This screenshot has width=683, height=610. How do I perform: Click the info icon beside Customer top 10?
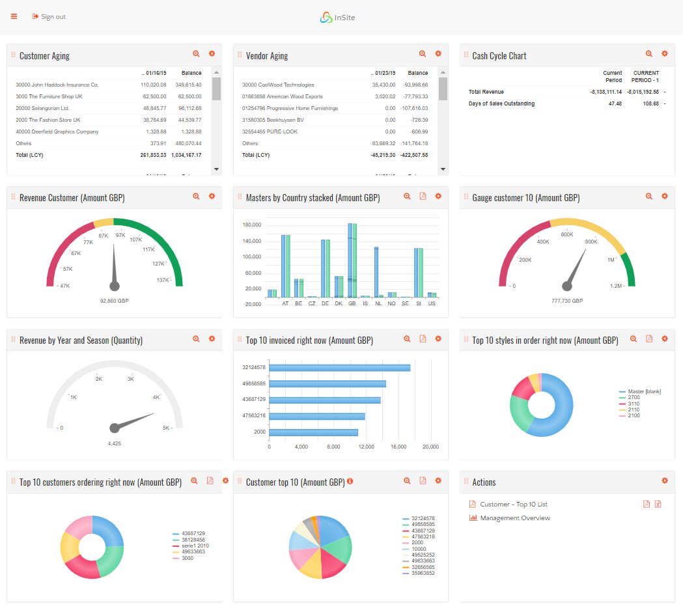[x=350, y=481]
